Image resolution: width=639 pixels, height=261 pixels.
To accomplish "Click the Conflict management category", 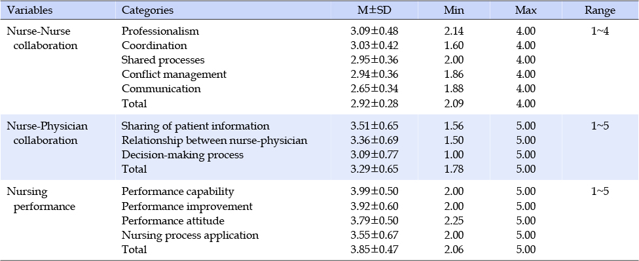I will point(174,75).
